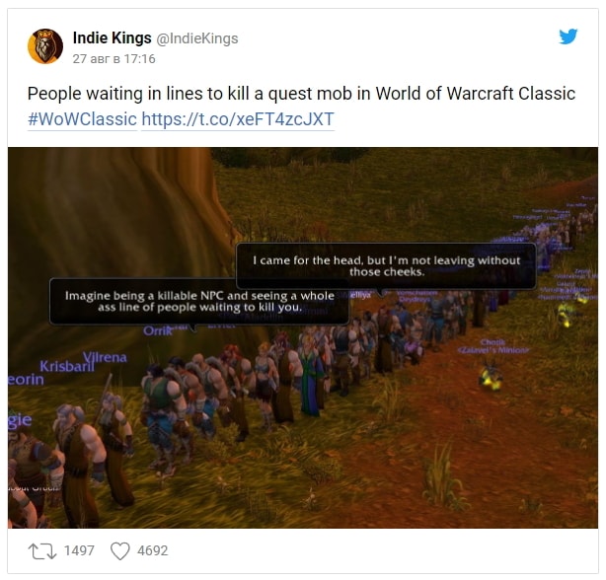Click the Indie Kings lion avatar
Image resolution: width=606 pixels, height=580 pixels.
pos(45,46)
